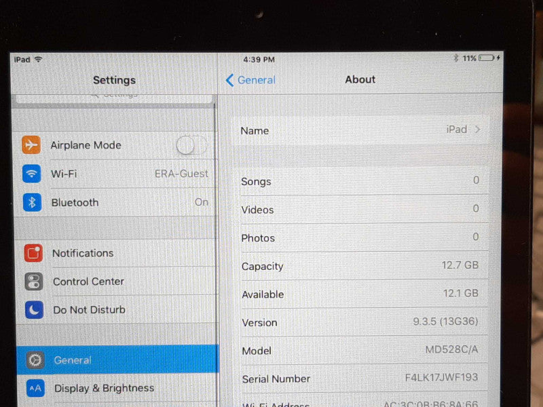The width and height of the screenshot is (543, 407).
Task: Tap the Wi-Fi status bar icon
Action: tap(38, 59)
